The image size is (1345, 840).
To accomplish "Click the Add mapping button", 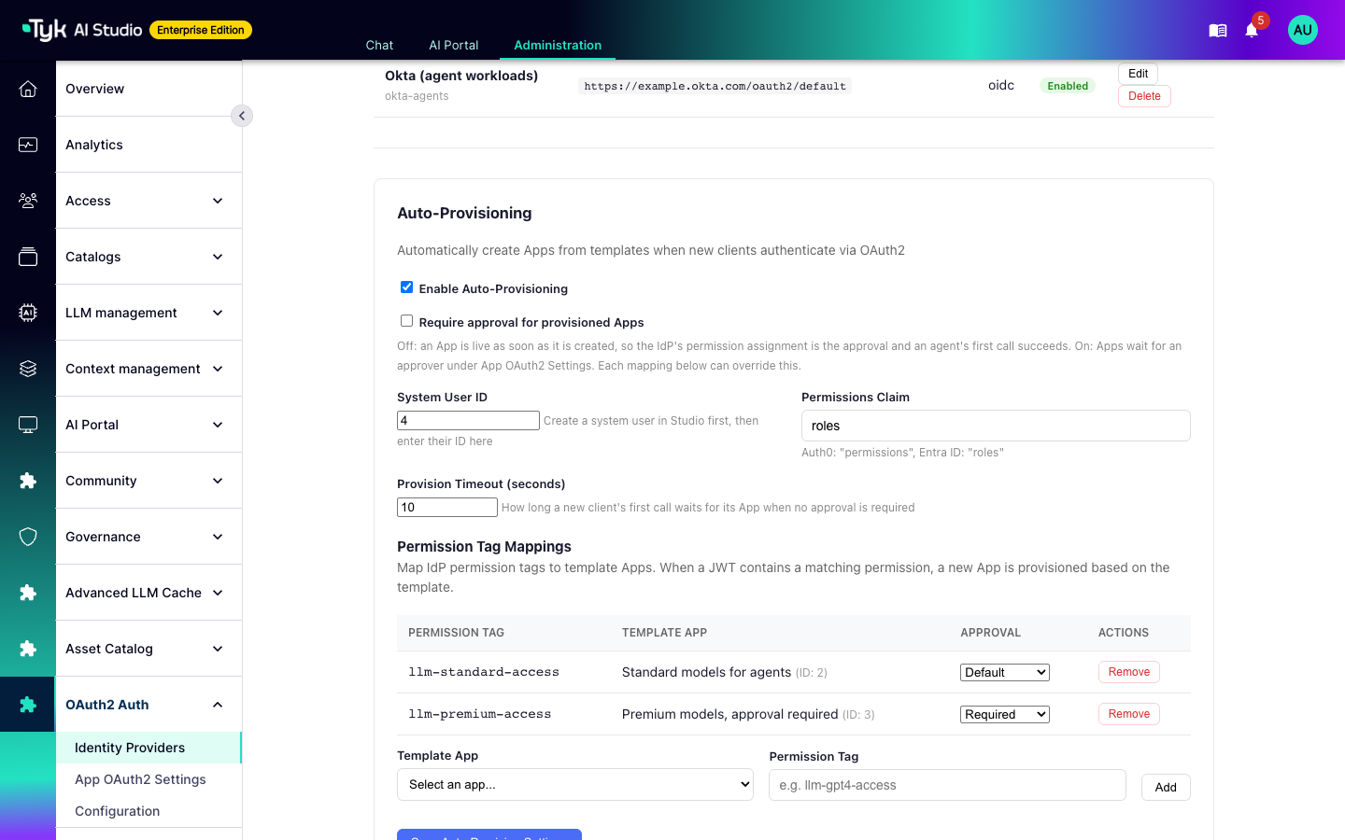I will (x=1166, y=787).
